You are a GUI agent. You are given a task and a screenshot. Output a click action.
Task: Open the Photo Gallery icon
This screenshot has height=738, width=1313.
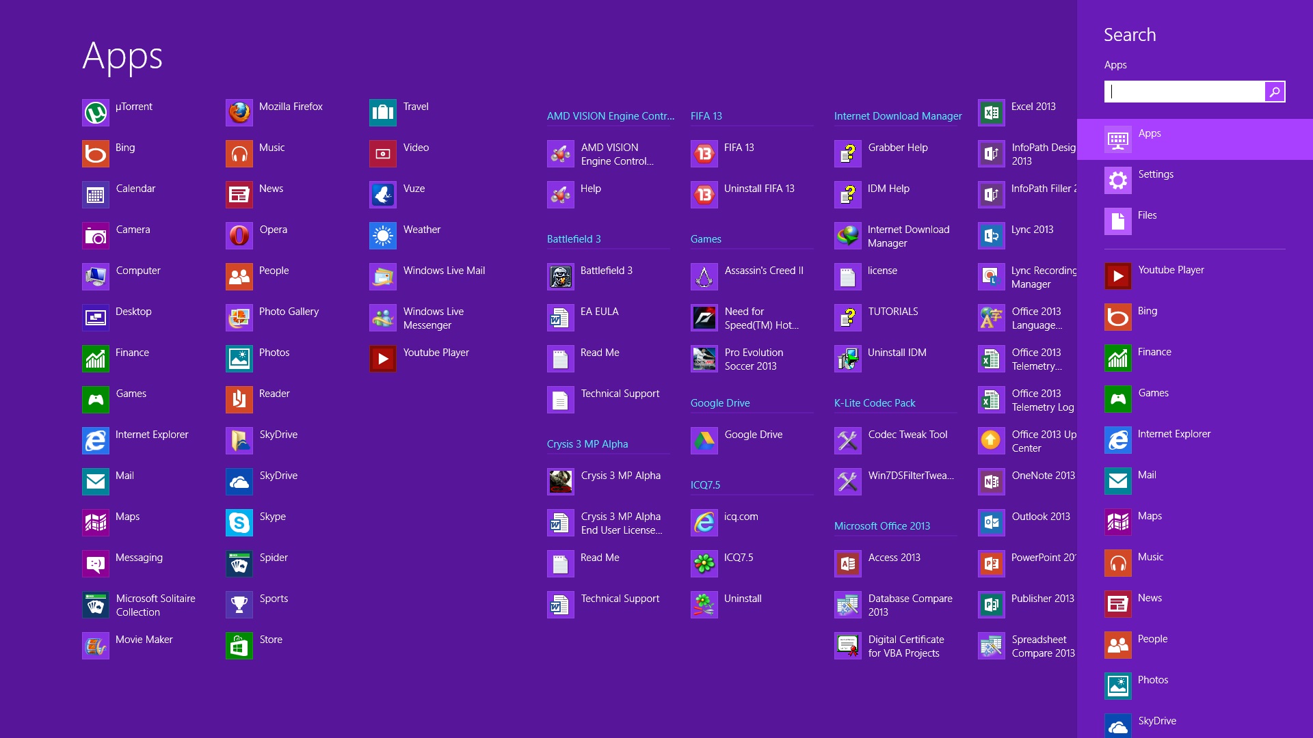[239, 318]
